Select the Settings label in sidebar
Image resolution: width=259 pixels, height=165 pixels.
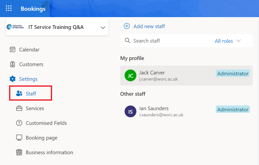coord(28,79)
